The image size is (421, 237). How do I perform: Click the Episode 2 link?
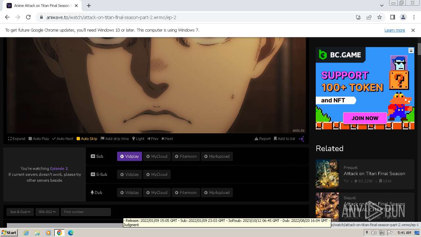tap(59, 168)
